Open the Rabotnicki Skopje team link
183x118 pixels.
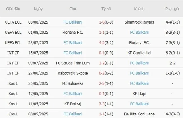coord(73,73)
